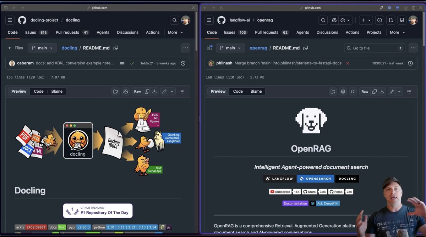This screenshot has width=426, height=237.
Task: Copy path next to openrag README.md
Action: (306, 48)
